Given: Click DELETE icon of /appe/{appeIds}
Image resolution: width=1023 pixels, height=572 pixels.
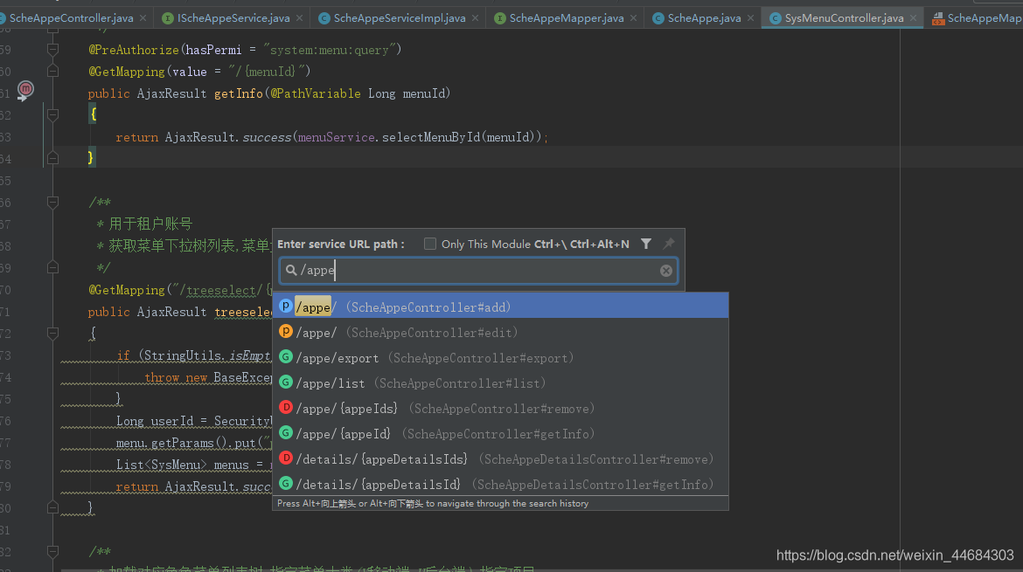Looking at the screenshot, I should point(286,407).
